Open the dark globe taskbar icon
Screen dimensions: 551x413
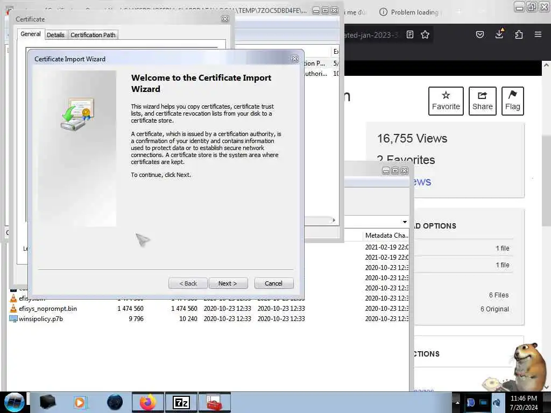tap(115, 402)
